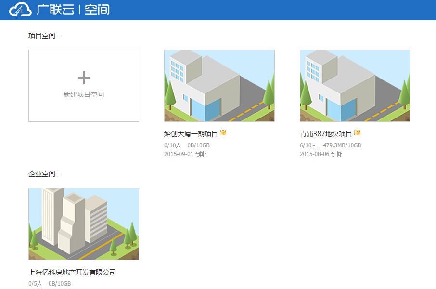Click the building illustration of 青浦387地块项目
436x289 pixels.
click(355, 85)
